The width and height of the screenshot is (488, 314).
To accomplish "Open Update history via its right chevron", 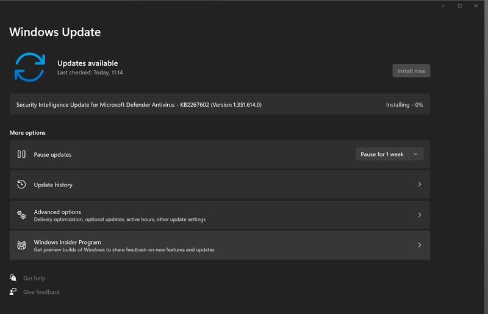I will 419,185.
